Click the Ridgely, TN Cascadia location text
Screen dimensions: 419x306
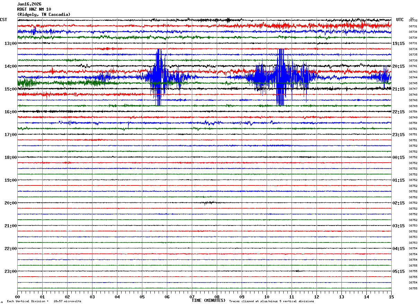coord(44,15)
